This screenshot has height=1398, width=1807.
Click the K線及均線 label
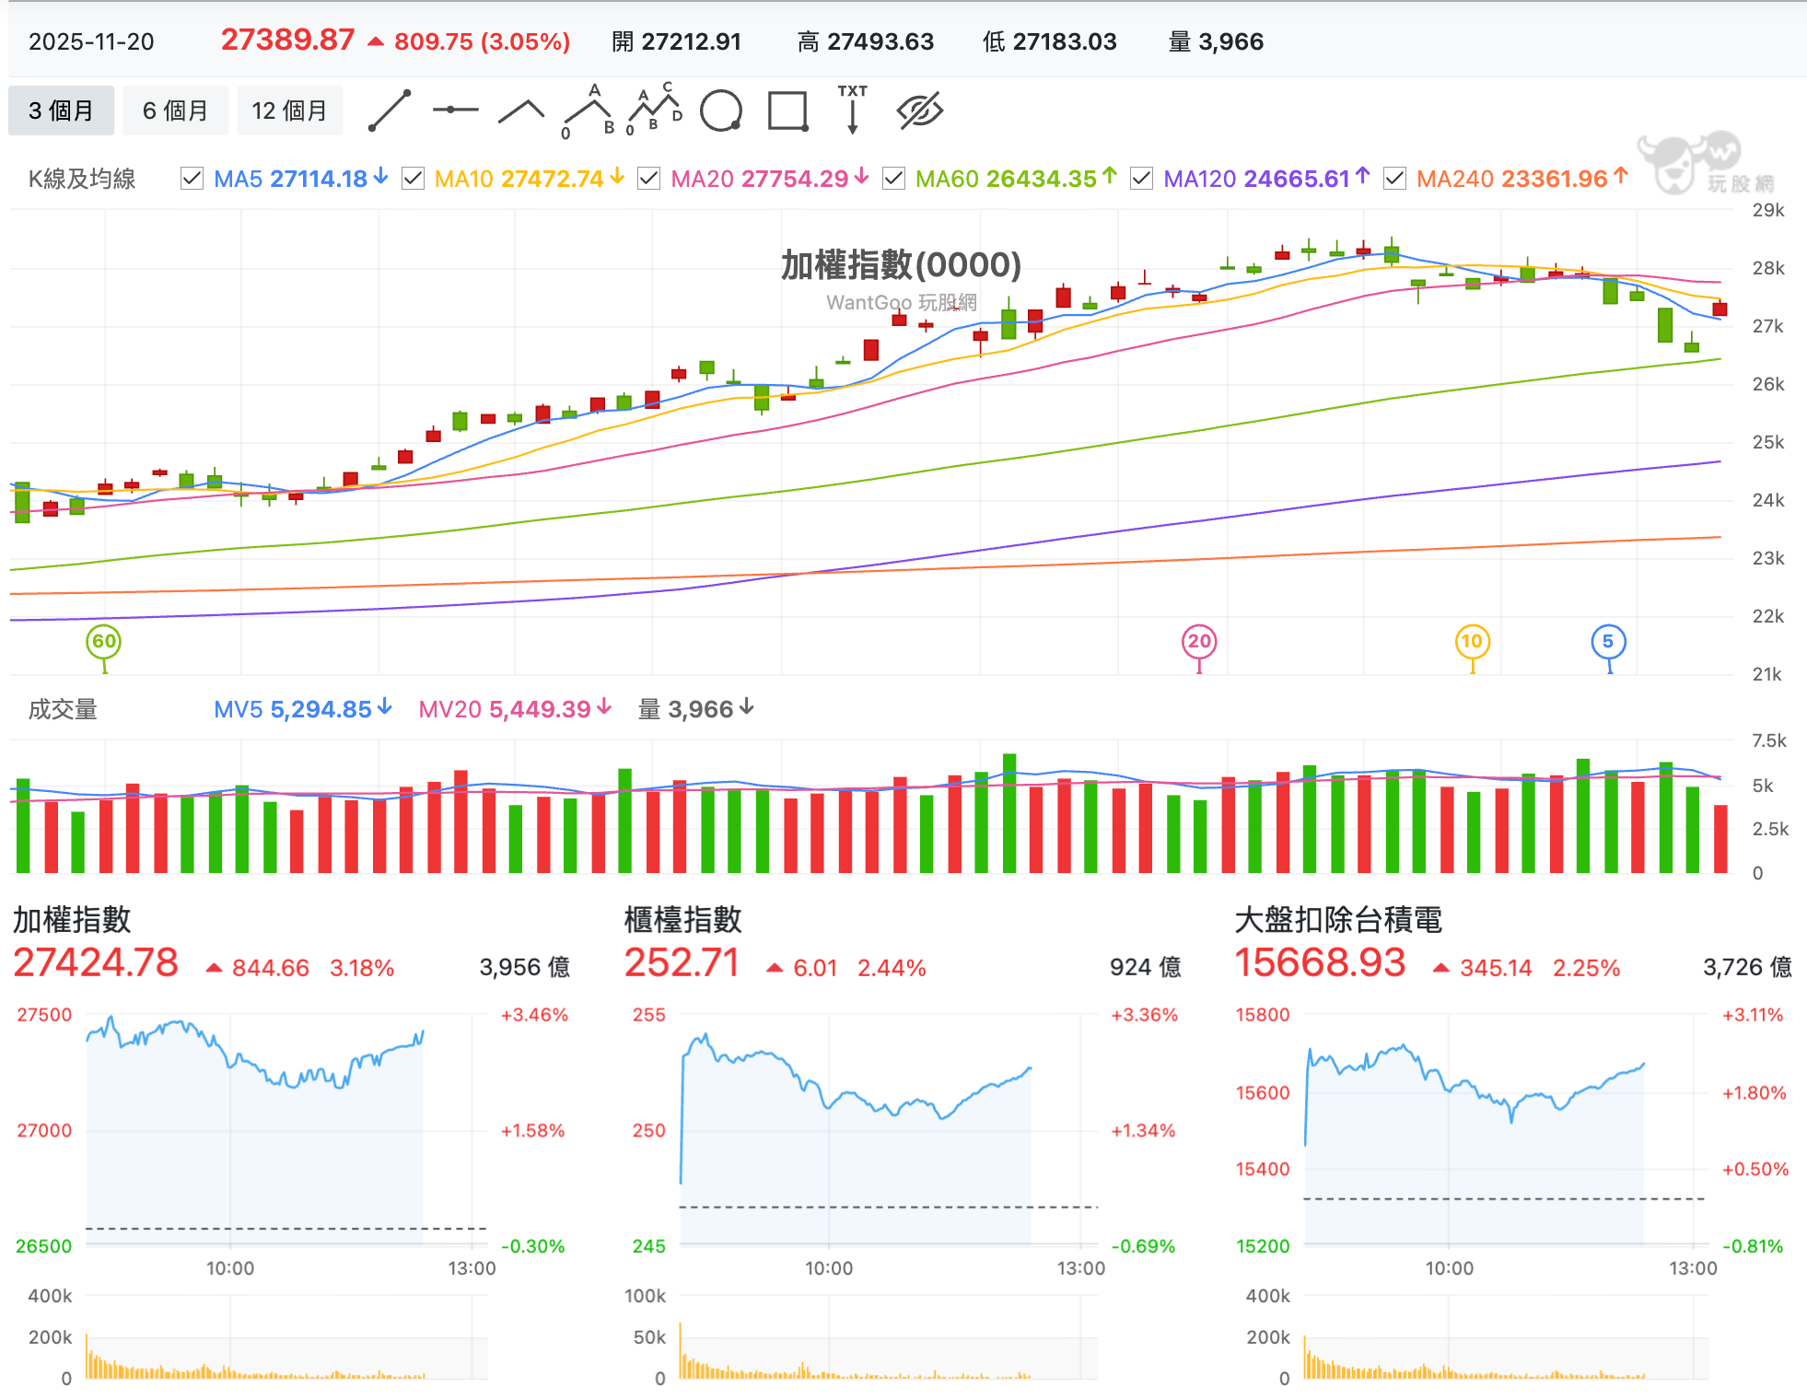(82, 179)
